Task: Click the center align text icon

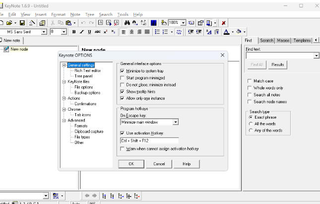Action: point(132,32)
